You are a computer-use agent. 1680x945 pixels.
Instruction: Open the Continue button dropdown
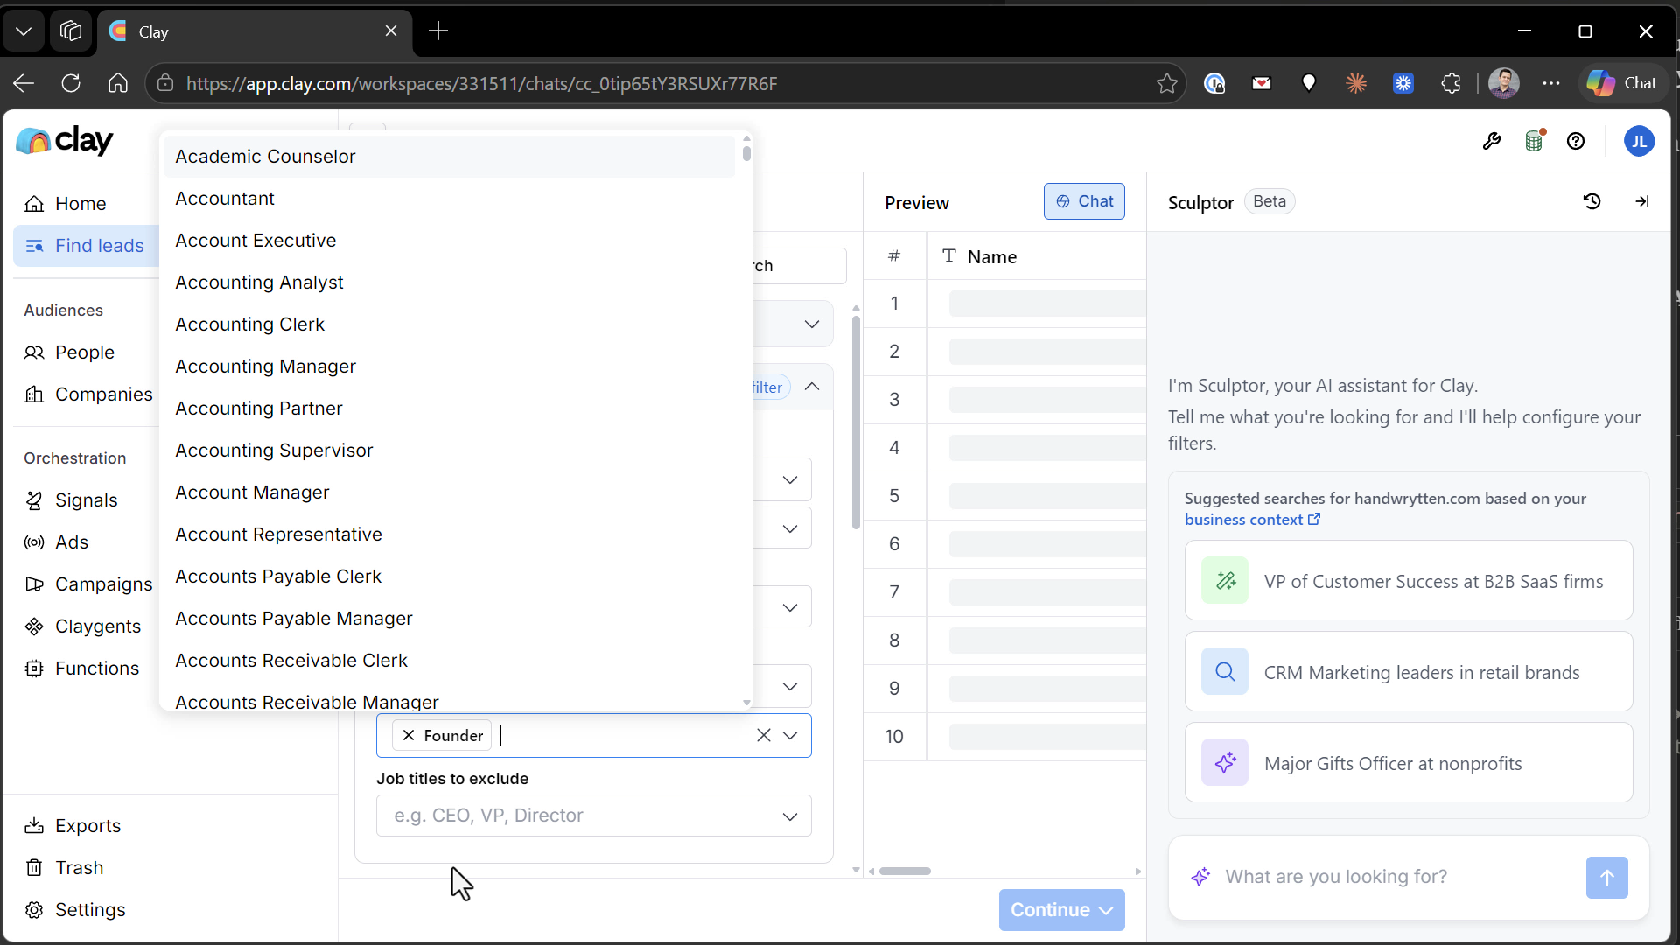[x=1107, y=910]
